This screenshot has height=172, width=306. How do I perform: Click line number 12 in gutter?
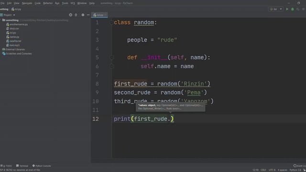click(x=96, y=119)
